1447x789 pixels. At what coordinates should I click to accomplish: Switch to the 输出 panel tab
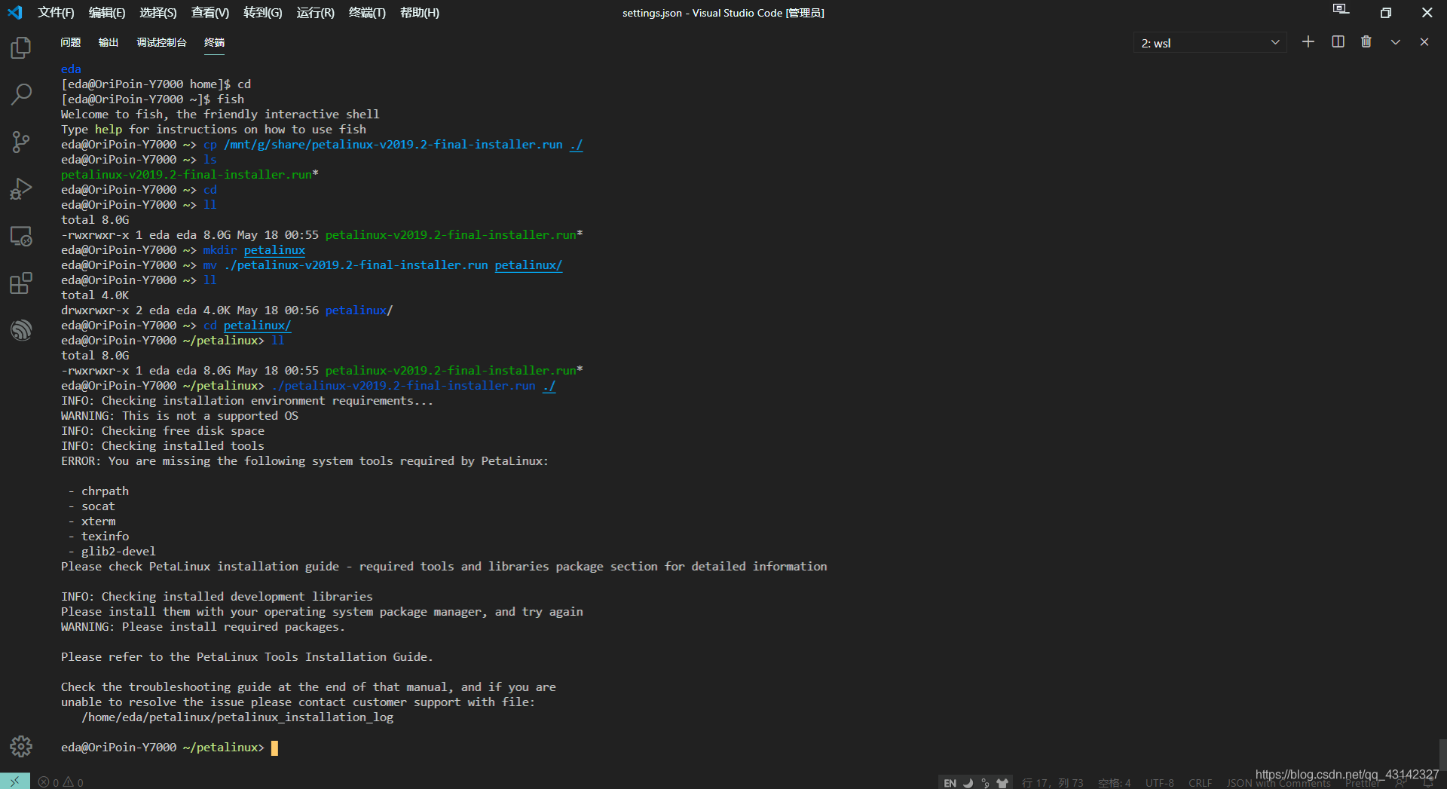click(x=108, y=42)
